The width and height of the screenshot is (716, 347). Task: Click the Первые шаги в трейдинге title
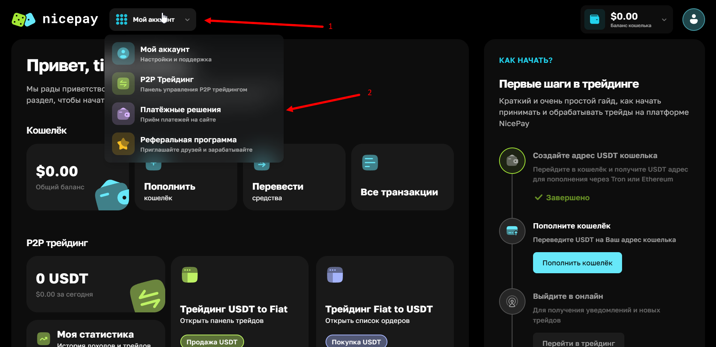(569, 84)
